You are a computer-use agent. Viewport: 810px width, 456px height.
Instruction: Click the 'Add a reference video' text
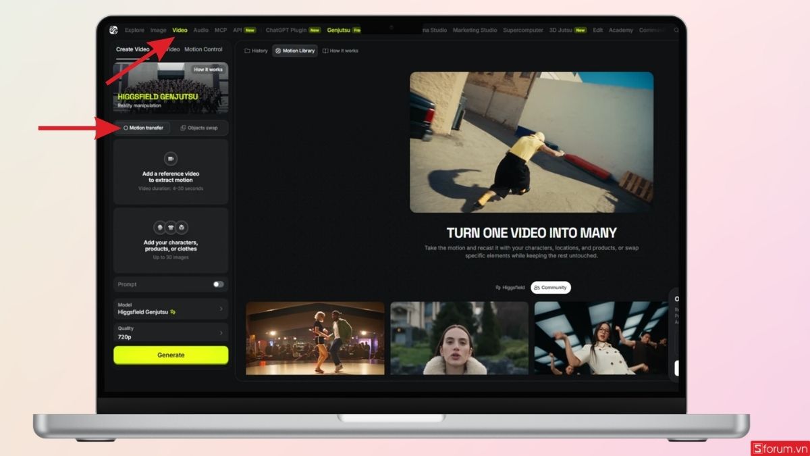(171, 177)
